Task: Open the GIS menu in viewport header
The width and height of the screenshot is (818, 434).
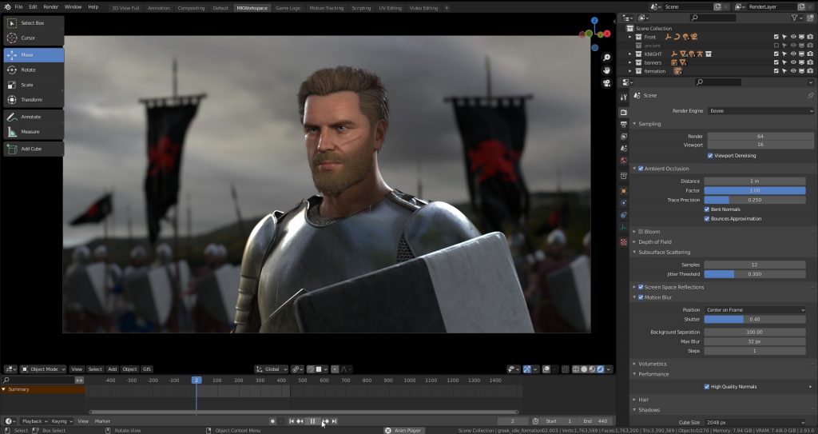Action: pyautogui.click(x=147, y=369)
